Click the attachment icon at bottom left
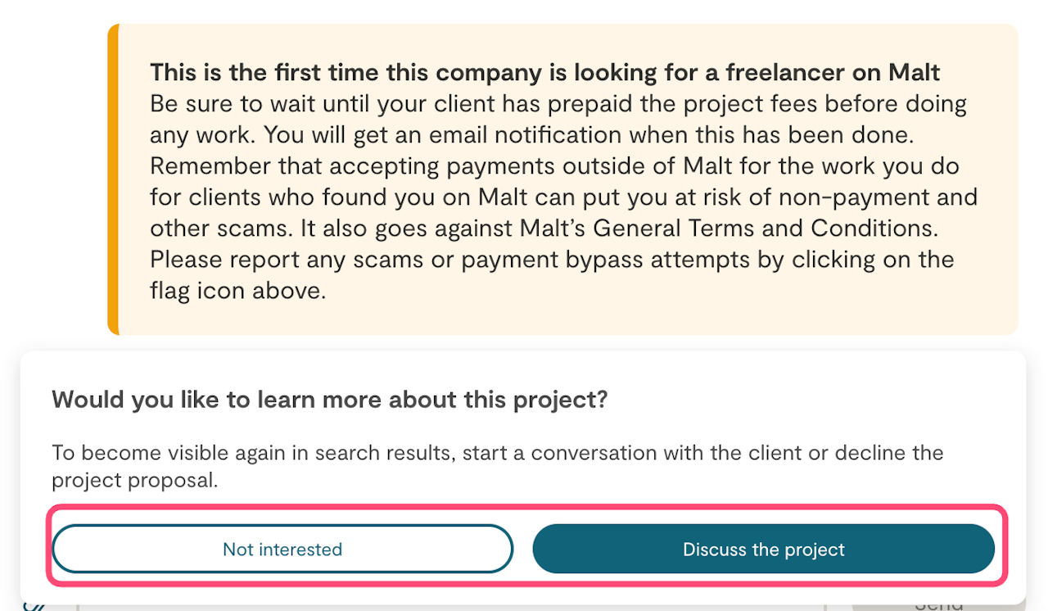The image size is (1048, 611). tap(33, 606)
